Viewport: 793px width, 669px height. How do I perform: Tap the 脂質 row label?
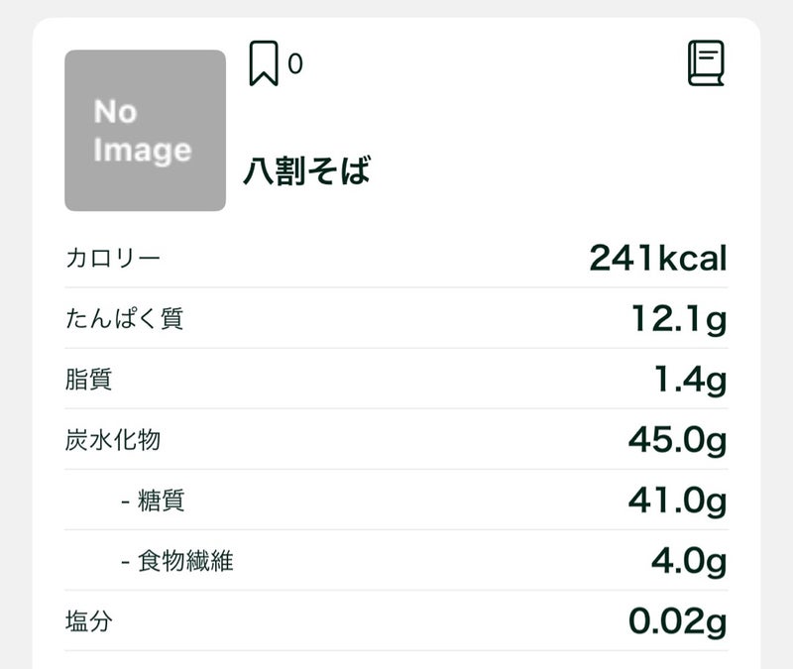89,380
